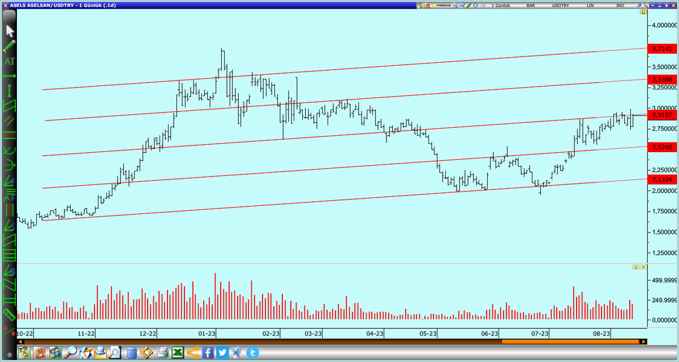Click the orange diamond arrows icon
Screen dimensions: 679x362
point(147,353)
